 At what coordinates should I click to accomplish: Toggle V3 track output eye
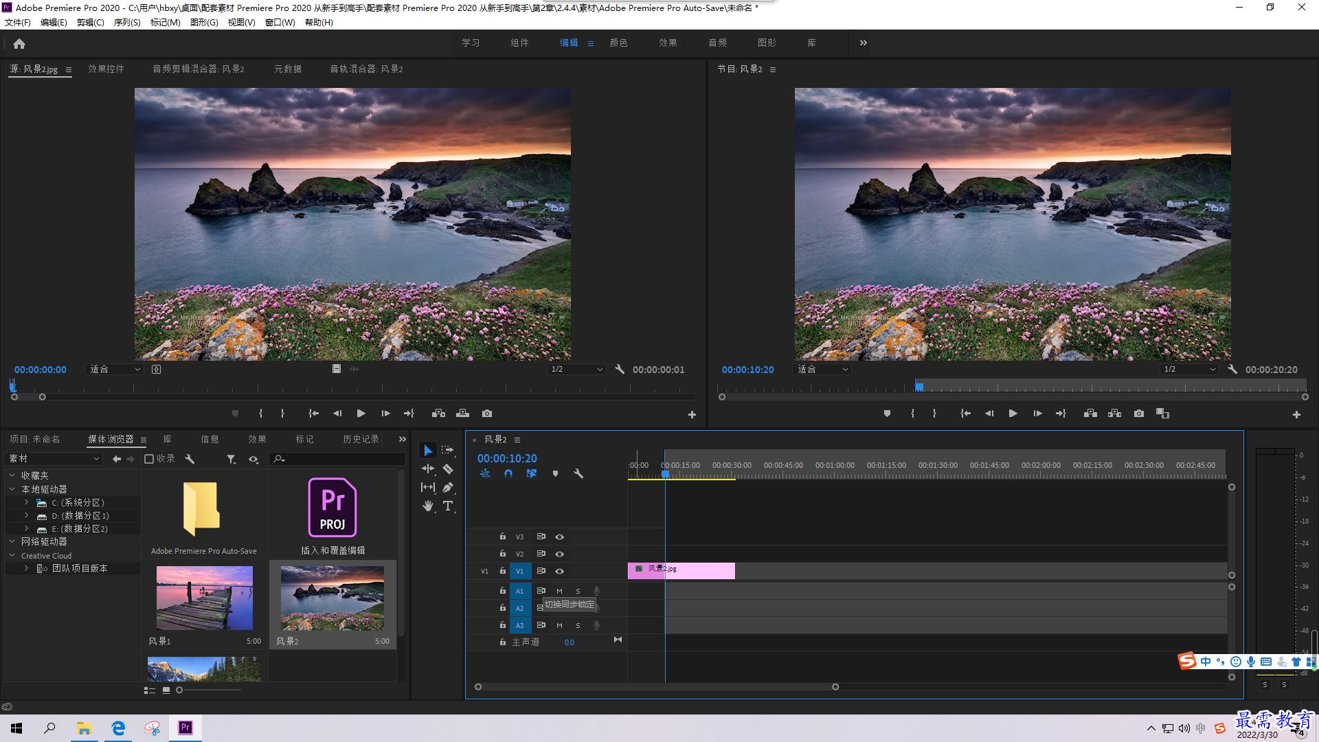pyautogui.click(x=559, y=537)
